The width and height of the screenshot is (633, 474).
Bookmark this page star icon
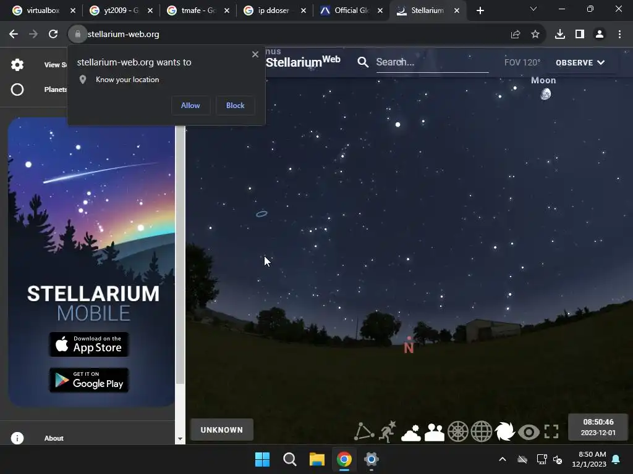click(535, 35)
